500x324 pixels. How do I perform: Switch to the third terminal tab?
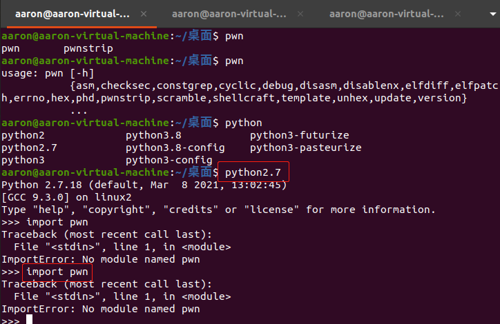pos(385,14)
